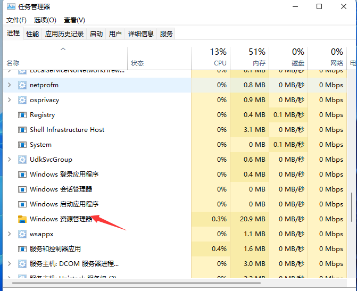Click the vertical scrollbar thumb

pos(352,207)
